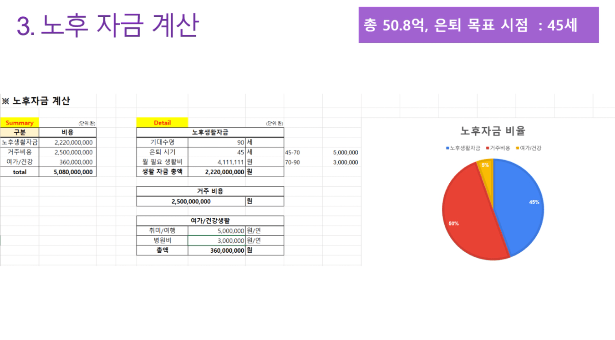This screenshot has height=340, width=615.
Task: Click the '구분' header cell
Action: coord(20,132)
